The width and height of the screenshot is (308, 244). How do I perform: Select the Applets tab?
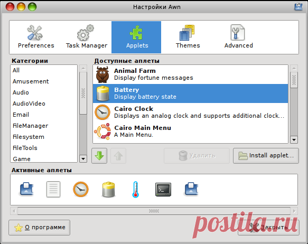point(136,37)
